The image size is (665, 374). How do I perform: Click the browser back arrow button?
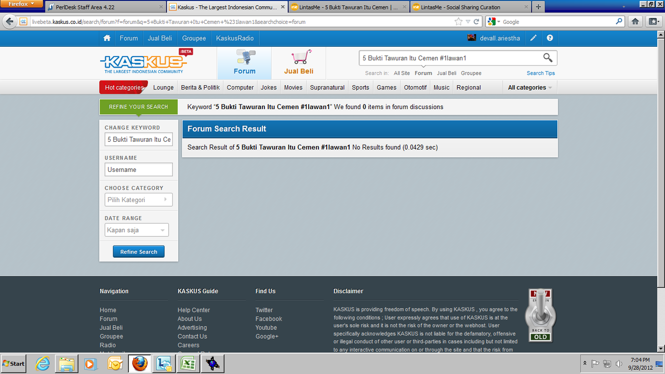[x=9, y=22]
